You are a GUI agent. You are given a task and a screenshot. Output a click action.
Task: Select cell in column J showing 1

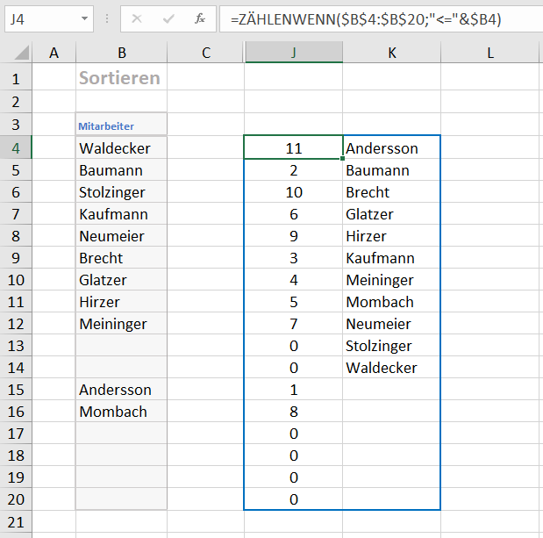pyautogui.click(x=294, y=390)
